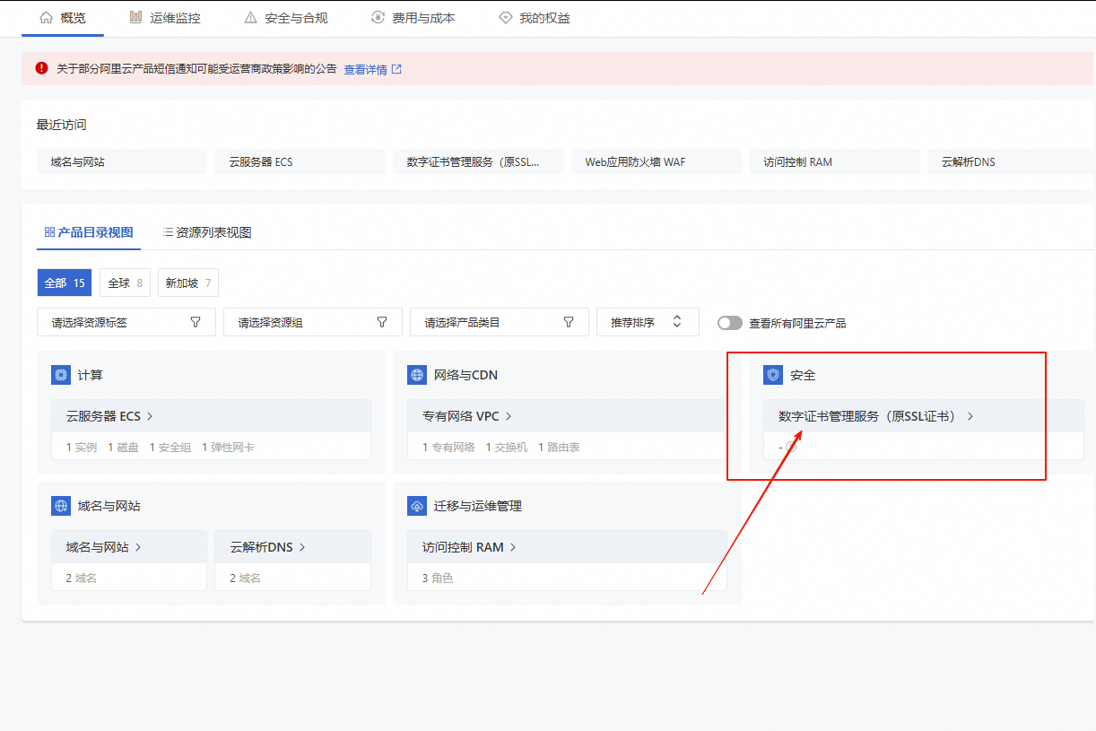
Task: Open recently visited 数字证书管理服务 chip
Action: click(x=478, y=161)
